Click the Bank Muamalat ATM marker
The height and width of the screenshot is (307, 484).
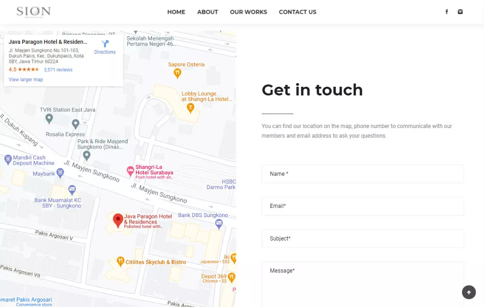[x=72, y=190]
